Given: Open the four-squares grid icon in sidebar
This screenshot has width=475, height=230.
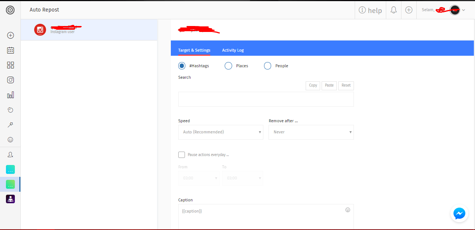Looking at the screenshot, I should (x=10, y=65).
